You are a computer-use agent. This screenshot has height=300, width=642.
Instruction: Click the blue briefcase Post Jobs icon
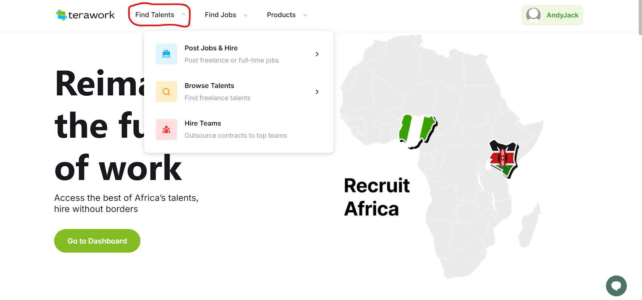pyautogui.click(x=166, y=54)
